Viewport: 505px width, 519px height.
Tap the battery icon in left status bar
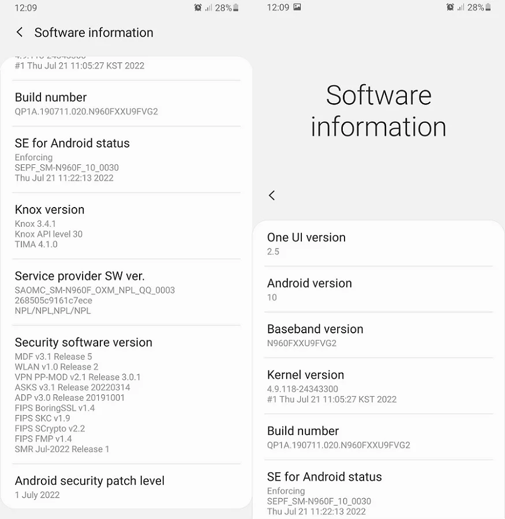point(235,7)
